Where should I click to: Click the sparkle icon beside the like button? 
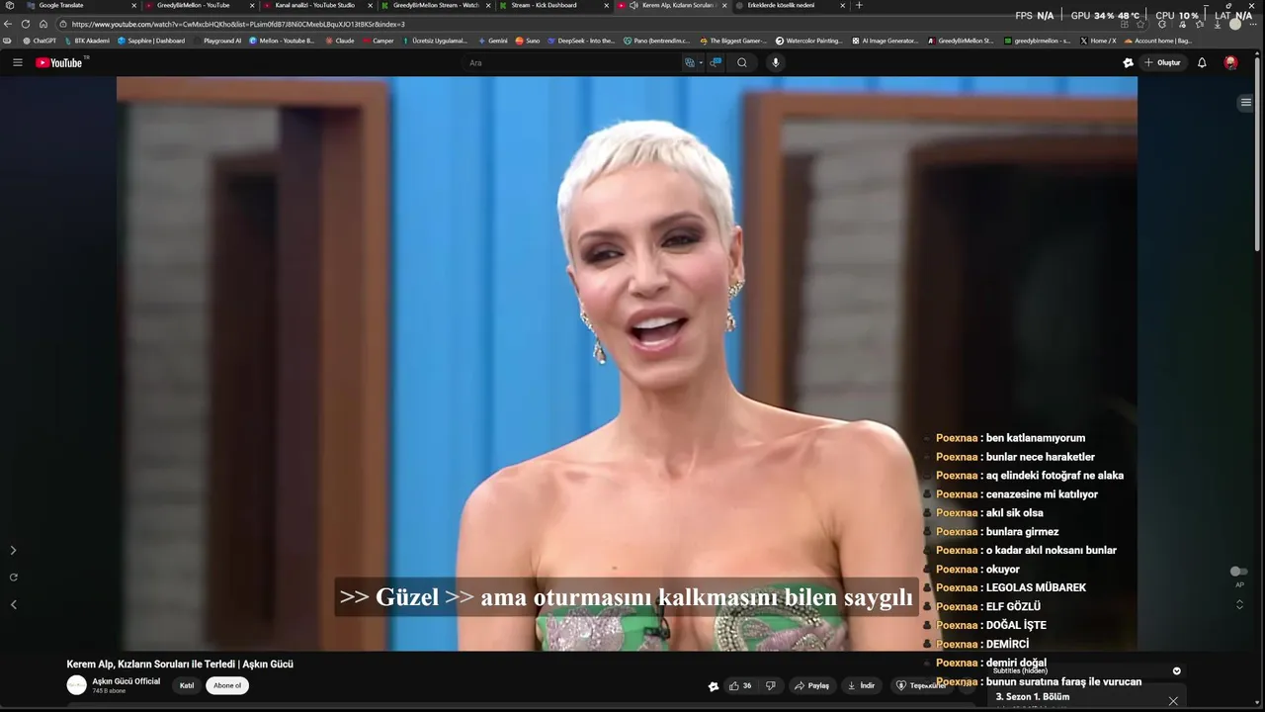click(714, 685)
